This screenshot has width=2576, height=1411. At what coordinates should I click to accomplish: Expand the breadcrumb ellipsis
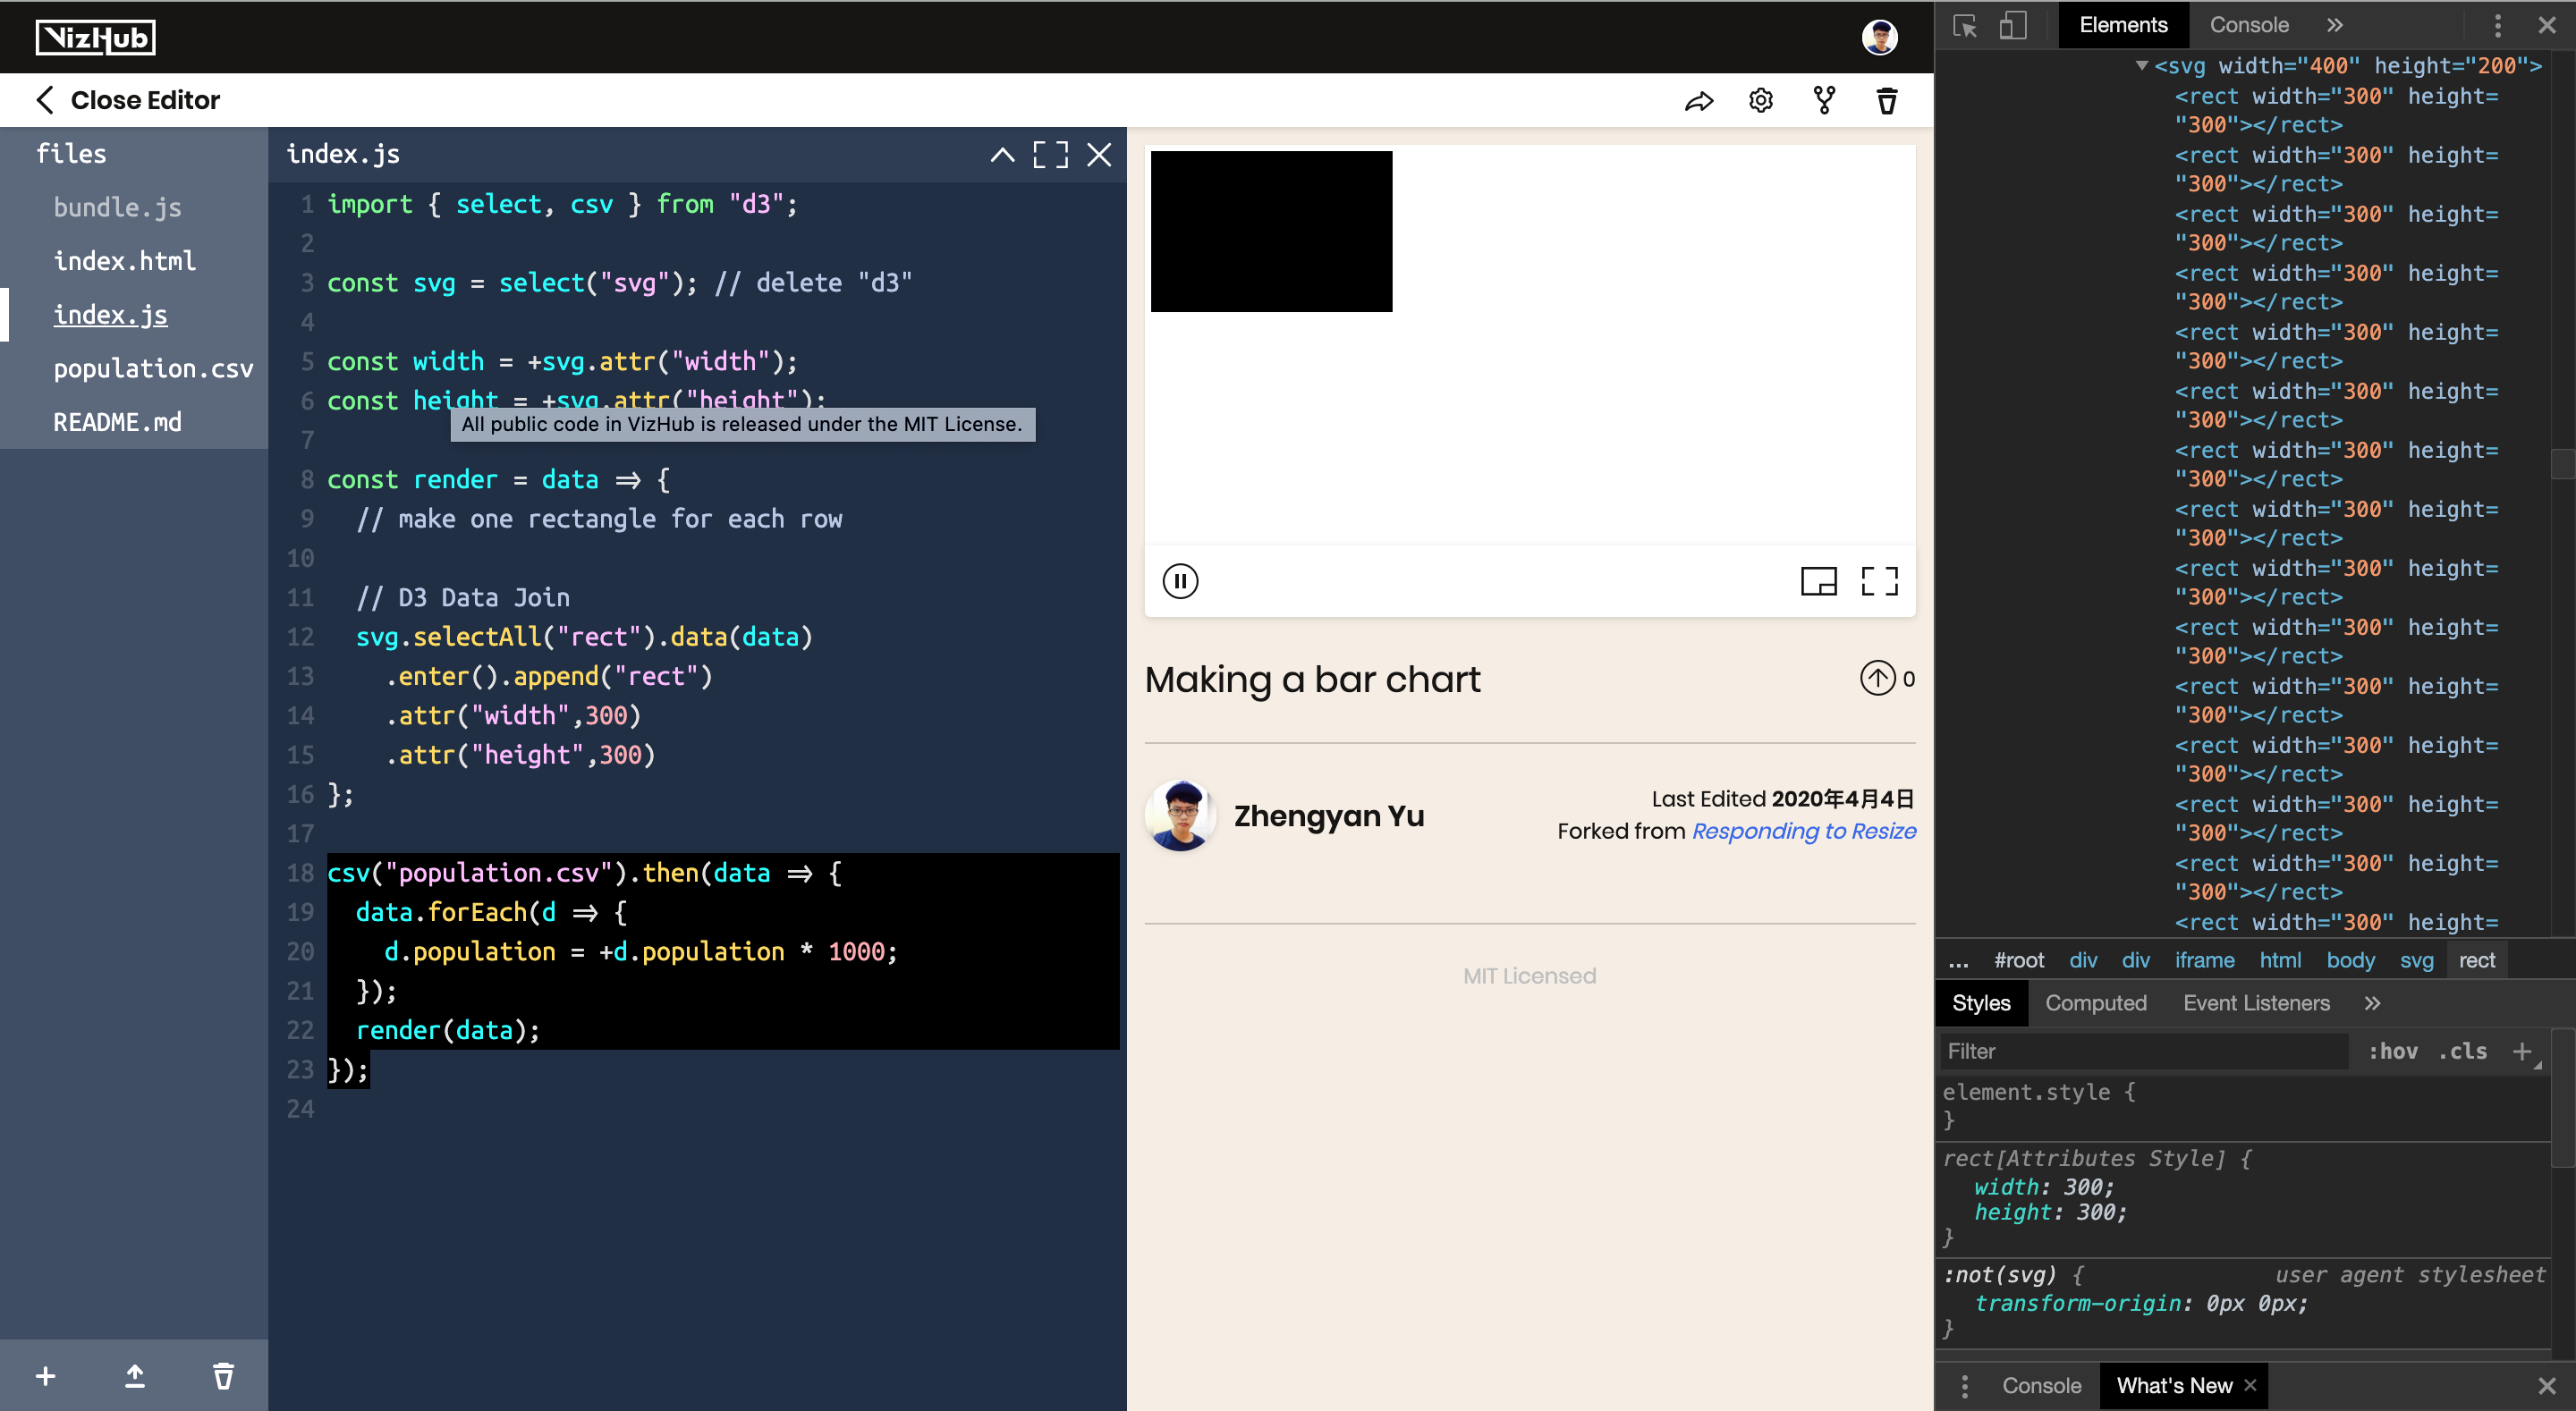pyautogui.click(x=1959, y=961)
